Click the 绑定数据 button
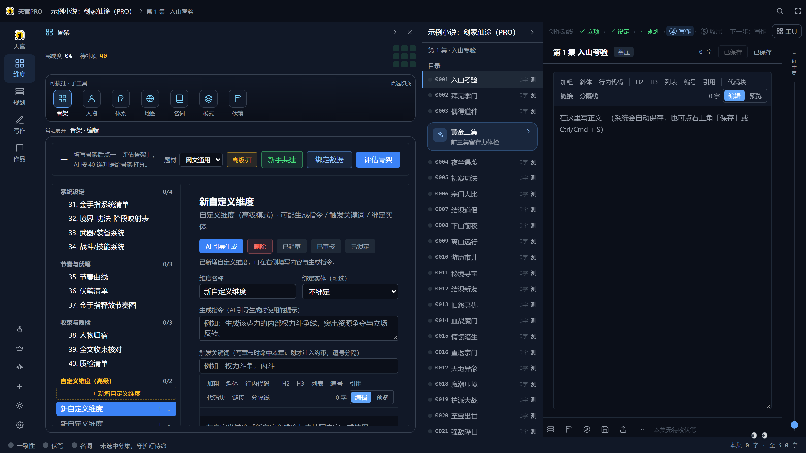Viewport: 806px width, 453px height. pos(329,160)
